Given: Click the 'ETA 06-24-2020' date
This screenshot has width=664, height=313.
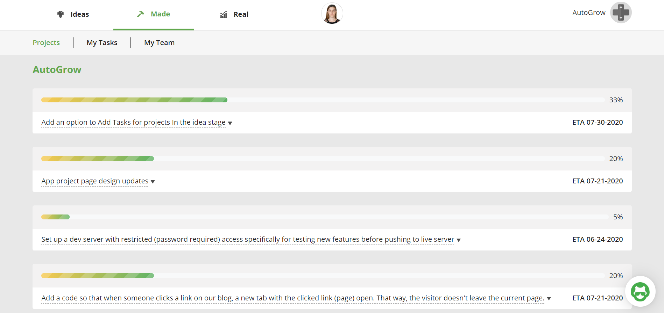Looking at the screenshot, I should [598, 239].
